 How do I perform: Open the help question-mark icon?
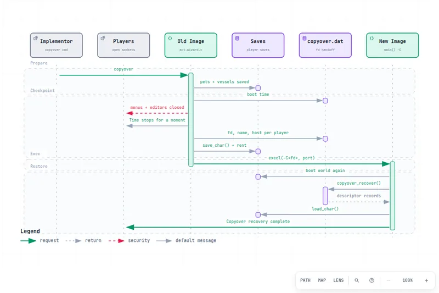tap(372, 280)
